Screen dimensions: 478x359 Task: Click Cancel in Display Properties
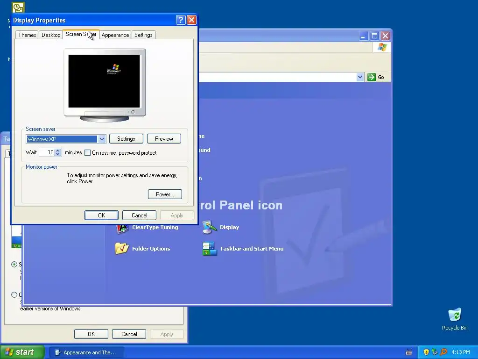coord(139,215)
